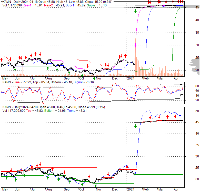The image size is (200, 191).
Task: Pick the 'Sup-1 = 45.82' legend entry
Action: coord(75,5)
